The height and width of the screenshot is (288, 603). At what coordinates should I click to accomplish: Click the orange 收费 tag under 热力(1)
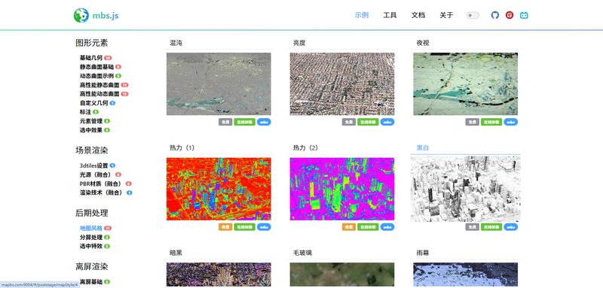225,227
